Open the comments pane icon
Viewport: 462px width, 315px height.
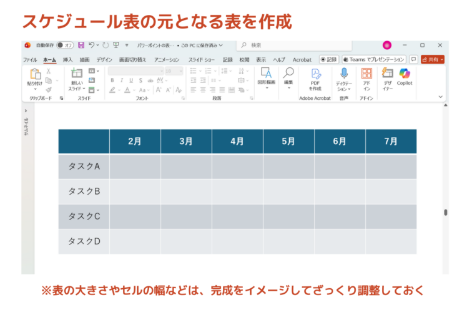point(414,59)
